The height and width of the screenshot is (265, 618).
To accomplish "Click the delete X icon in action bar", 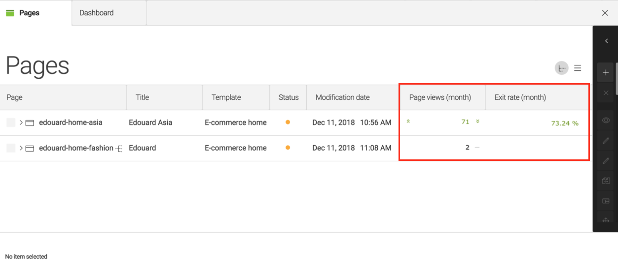I will pos(606,93).
